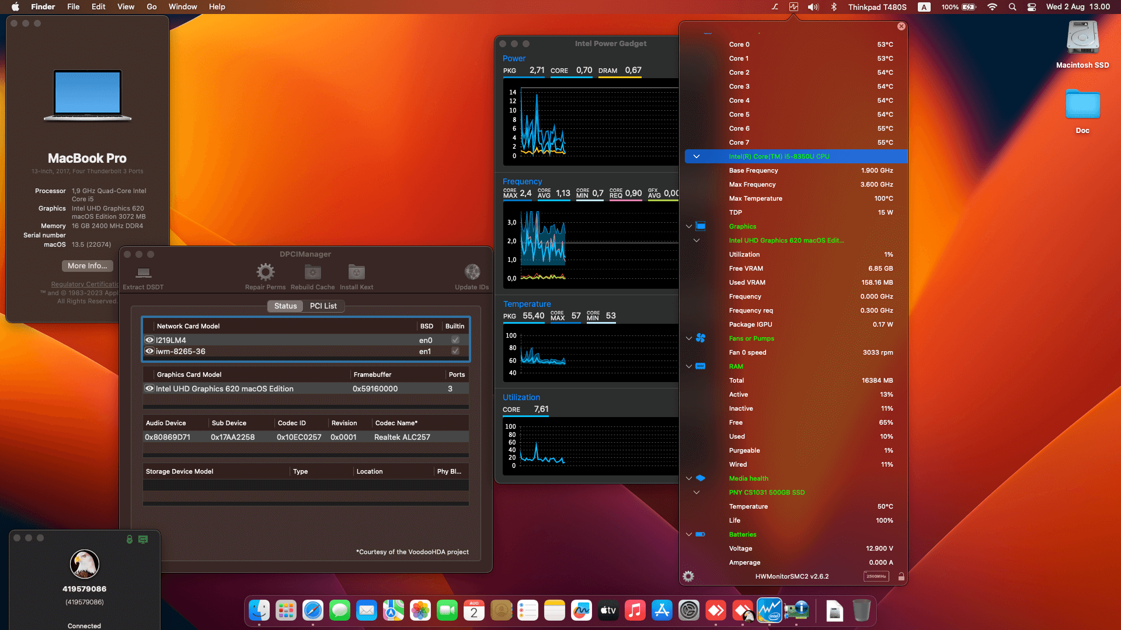Open App Store from the Dock
The width and height of the screenshot is (1121, 630).
tap(662, 611)
